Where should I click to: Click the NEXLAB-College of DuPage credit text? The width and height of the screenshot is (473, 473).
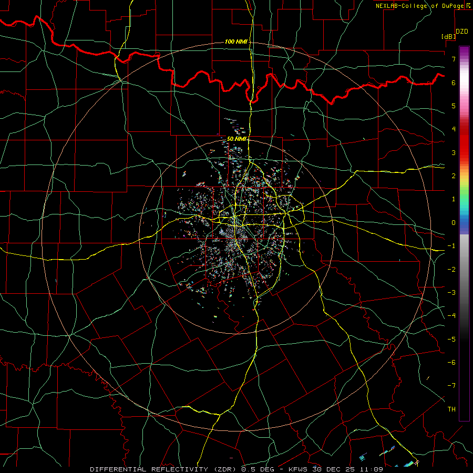(419, 6)
